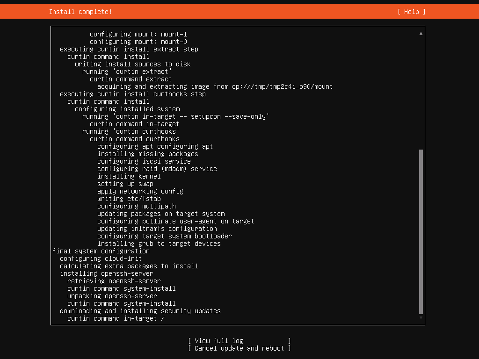
Task: Click the "running 'curtin curthooks'" line
Action: click(131, 131)
